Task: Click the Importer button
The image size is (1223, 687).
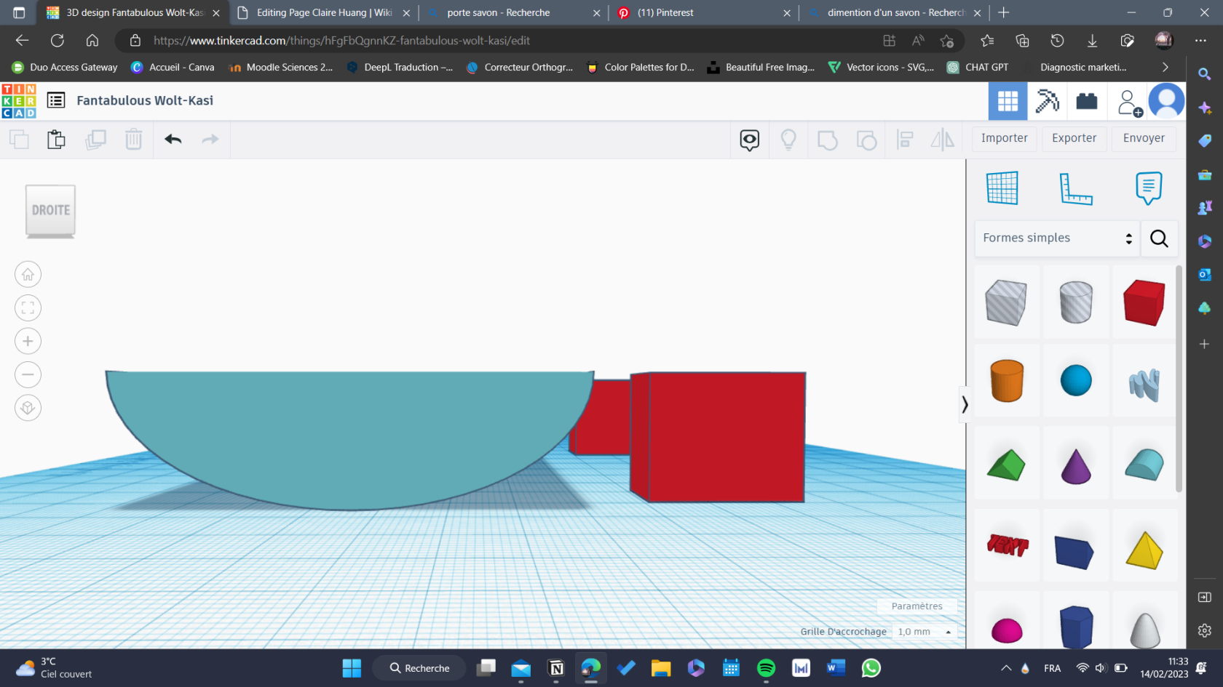Action: click(1004, 138)
